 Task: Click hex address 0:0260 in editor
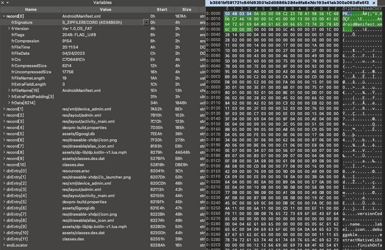coord(213,214)
